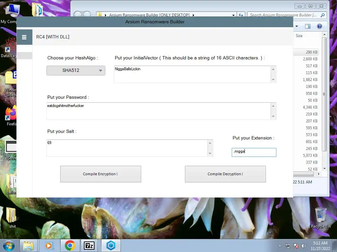Viewport: 337px width, 252px height.
Task: Open the Windows Start button
Action: pos(9,245)
